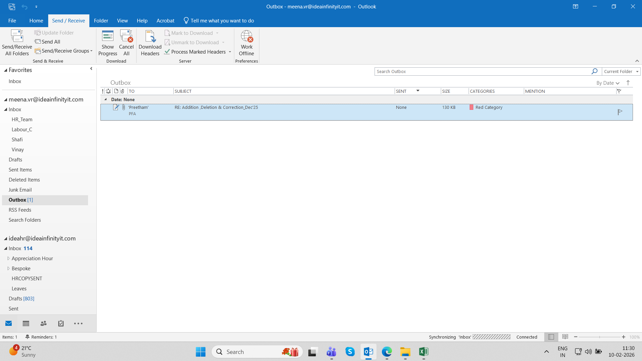This screenshot has width=642, height=361.
Task: Open the Folder ribbon tab
Action: [x=101, y=21]
